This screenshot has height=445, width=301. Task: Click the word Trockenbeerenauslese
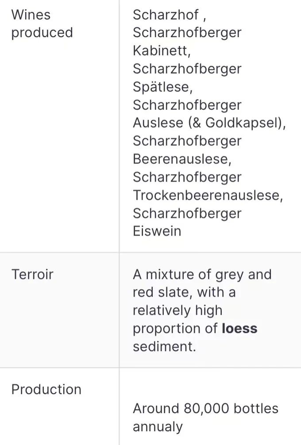point(207,195)
